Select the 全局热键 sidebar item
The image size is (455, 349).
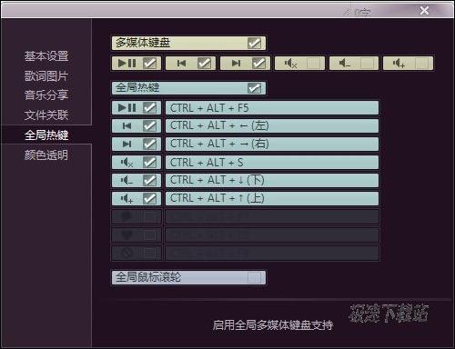pos(46,135)
